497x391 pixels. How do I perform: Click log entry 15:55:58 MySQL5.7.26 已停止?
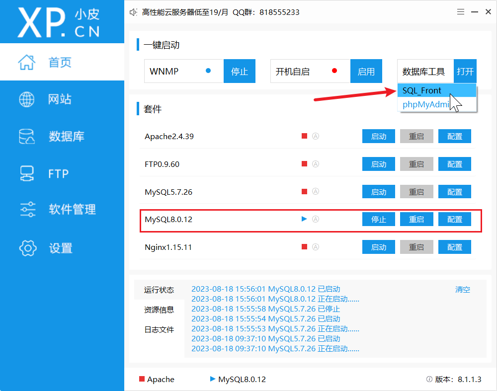[x=265, y=309]
